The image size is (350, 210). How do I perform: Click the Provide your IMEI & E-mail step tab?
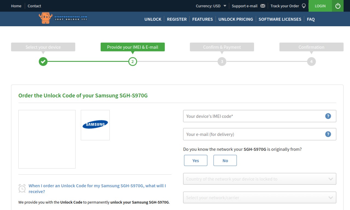(133, 47)
